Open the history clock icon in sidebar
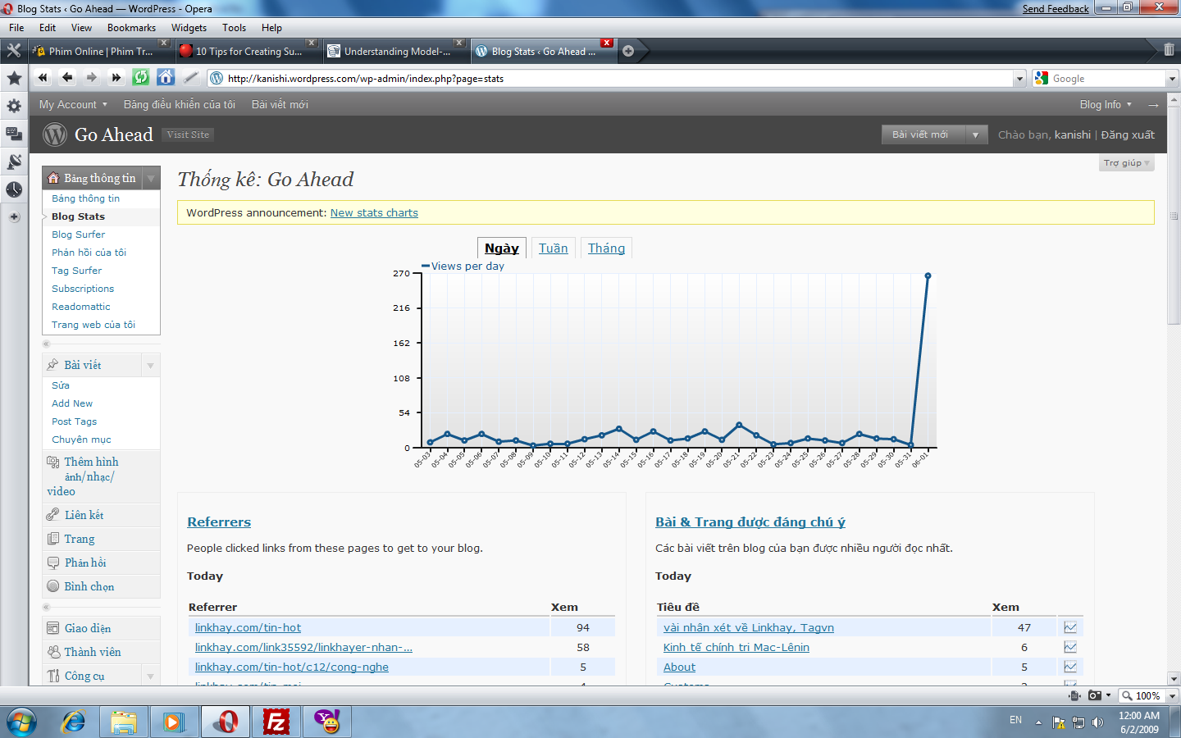 [x=14, y=189]
